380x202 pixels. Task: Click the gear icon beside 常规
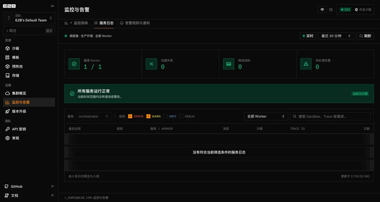pos(8,138)
